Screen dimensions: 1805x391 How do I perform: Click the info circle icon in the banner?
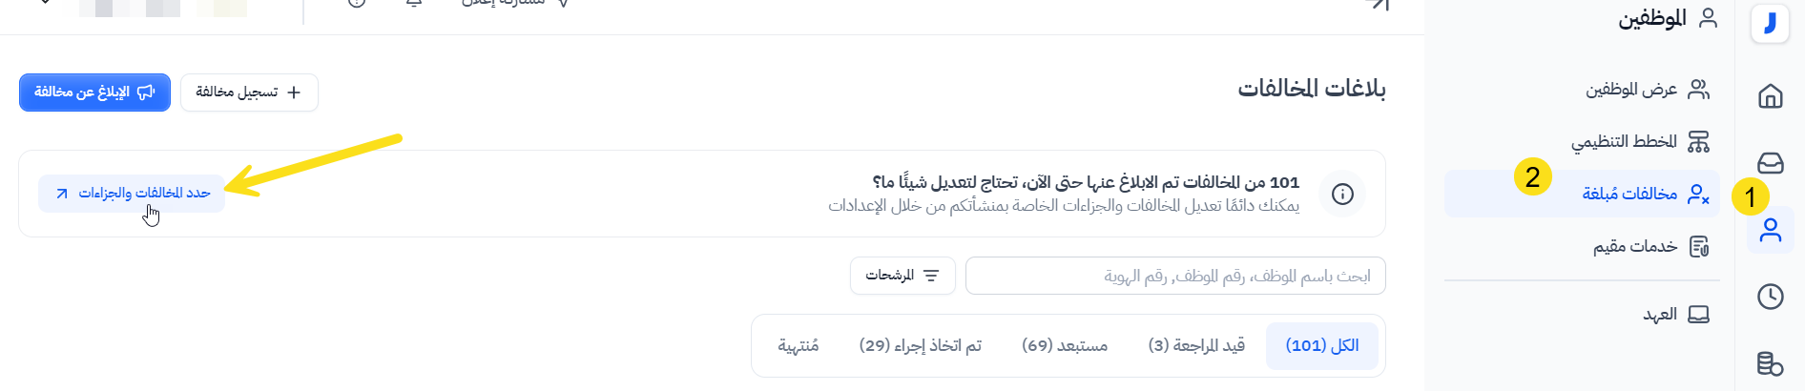coord(1342,194)
